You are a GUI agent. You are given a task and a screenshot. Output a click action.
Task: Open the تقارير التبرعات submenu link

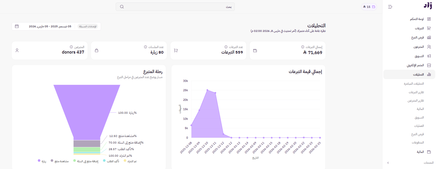coord(416,92)
